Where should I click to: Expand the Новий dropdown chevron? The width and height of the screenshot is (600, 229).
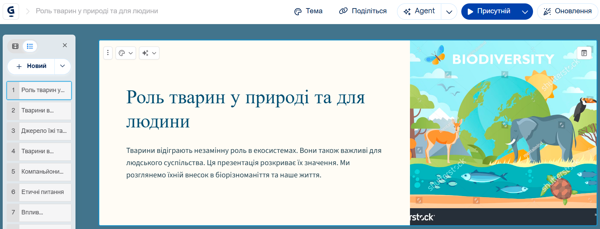(63, 66)
